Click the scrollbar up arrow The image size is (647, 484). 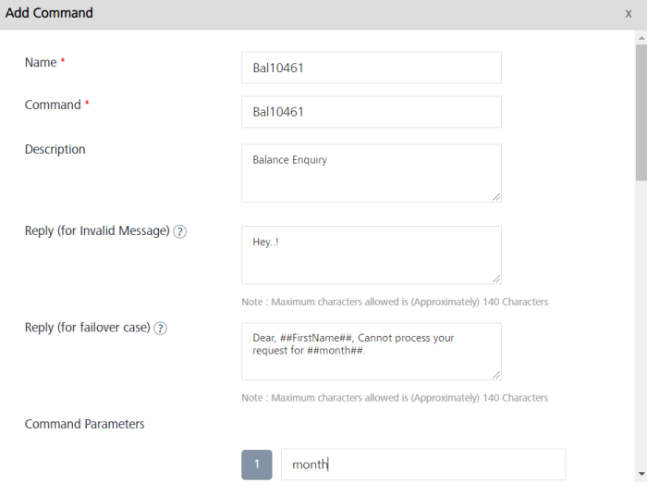pos(640,37)
